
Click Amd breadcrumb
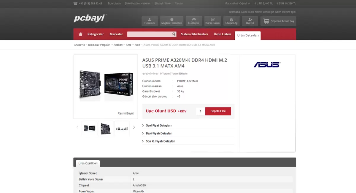pos(128,45)
